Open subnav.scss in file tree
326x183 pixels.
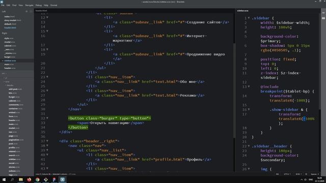point(14,171)
